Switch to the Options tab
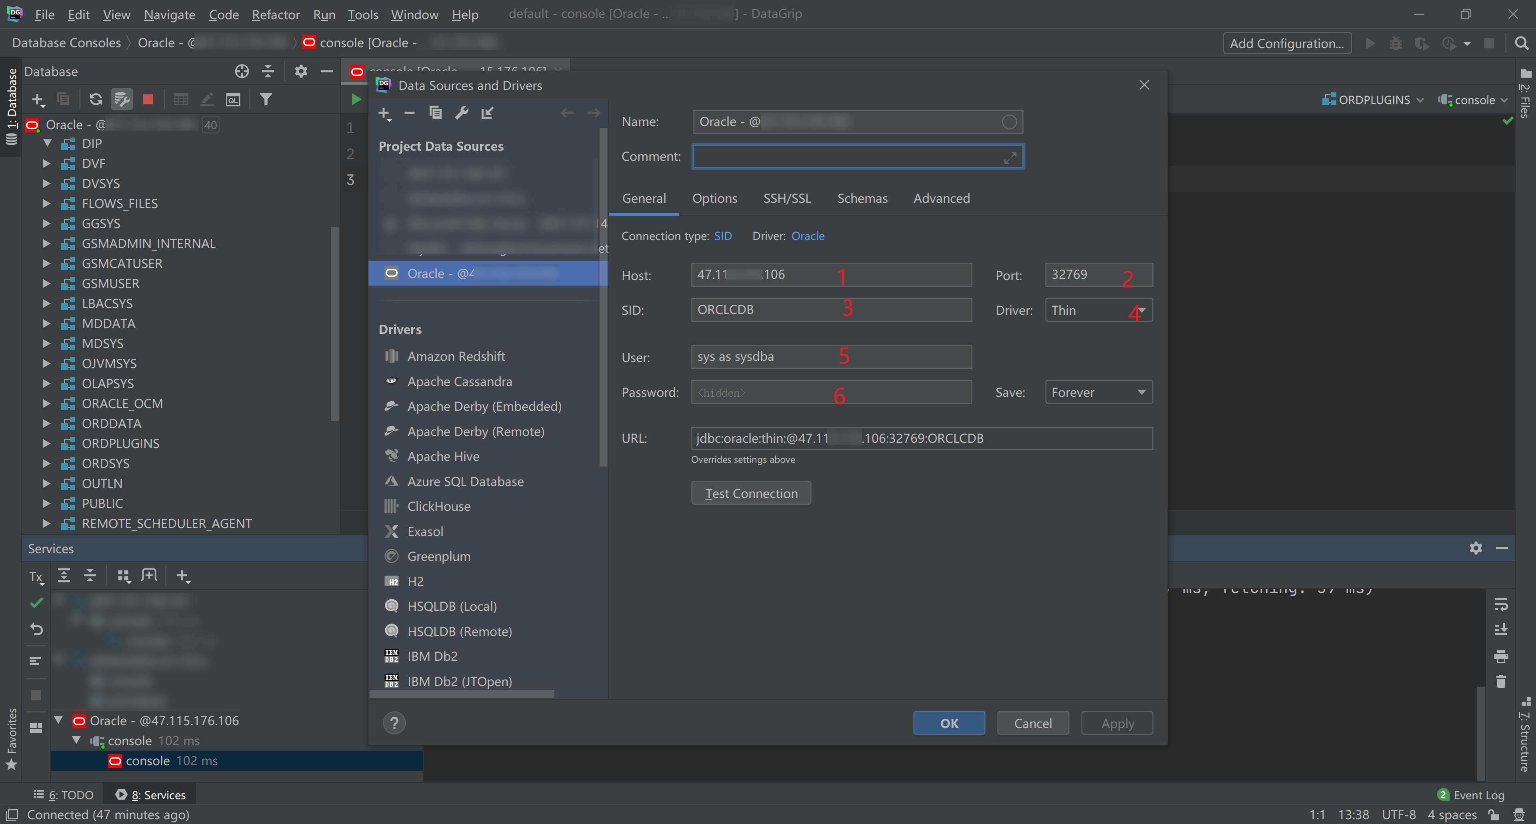This screenshot has width=1536, height=824. (714, 198)
